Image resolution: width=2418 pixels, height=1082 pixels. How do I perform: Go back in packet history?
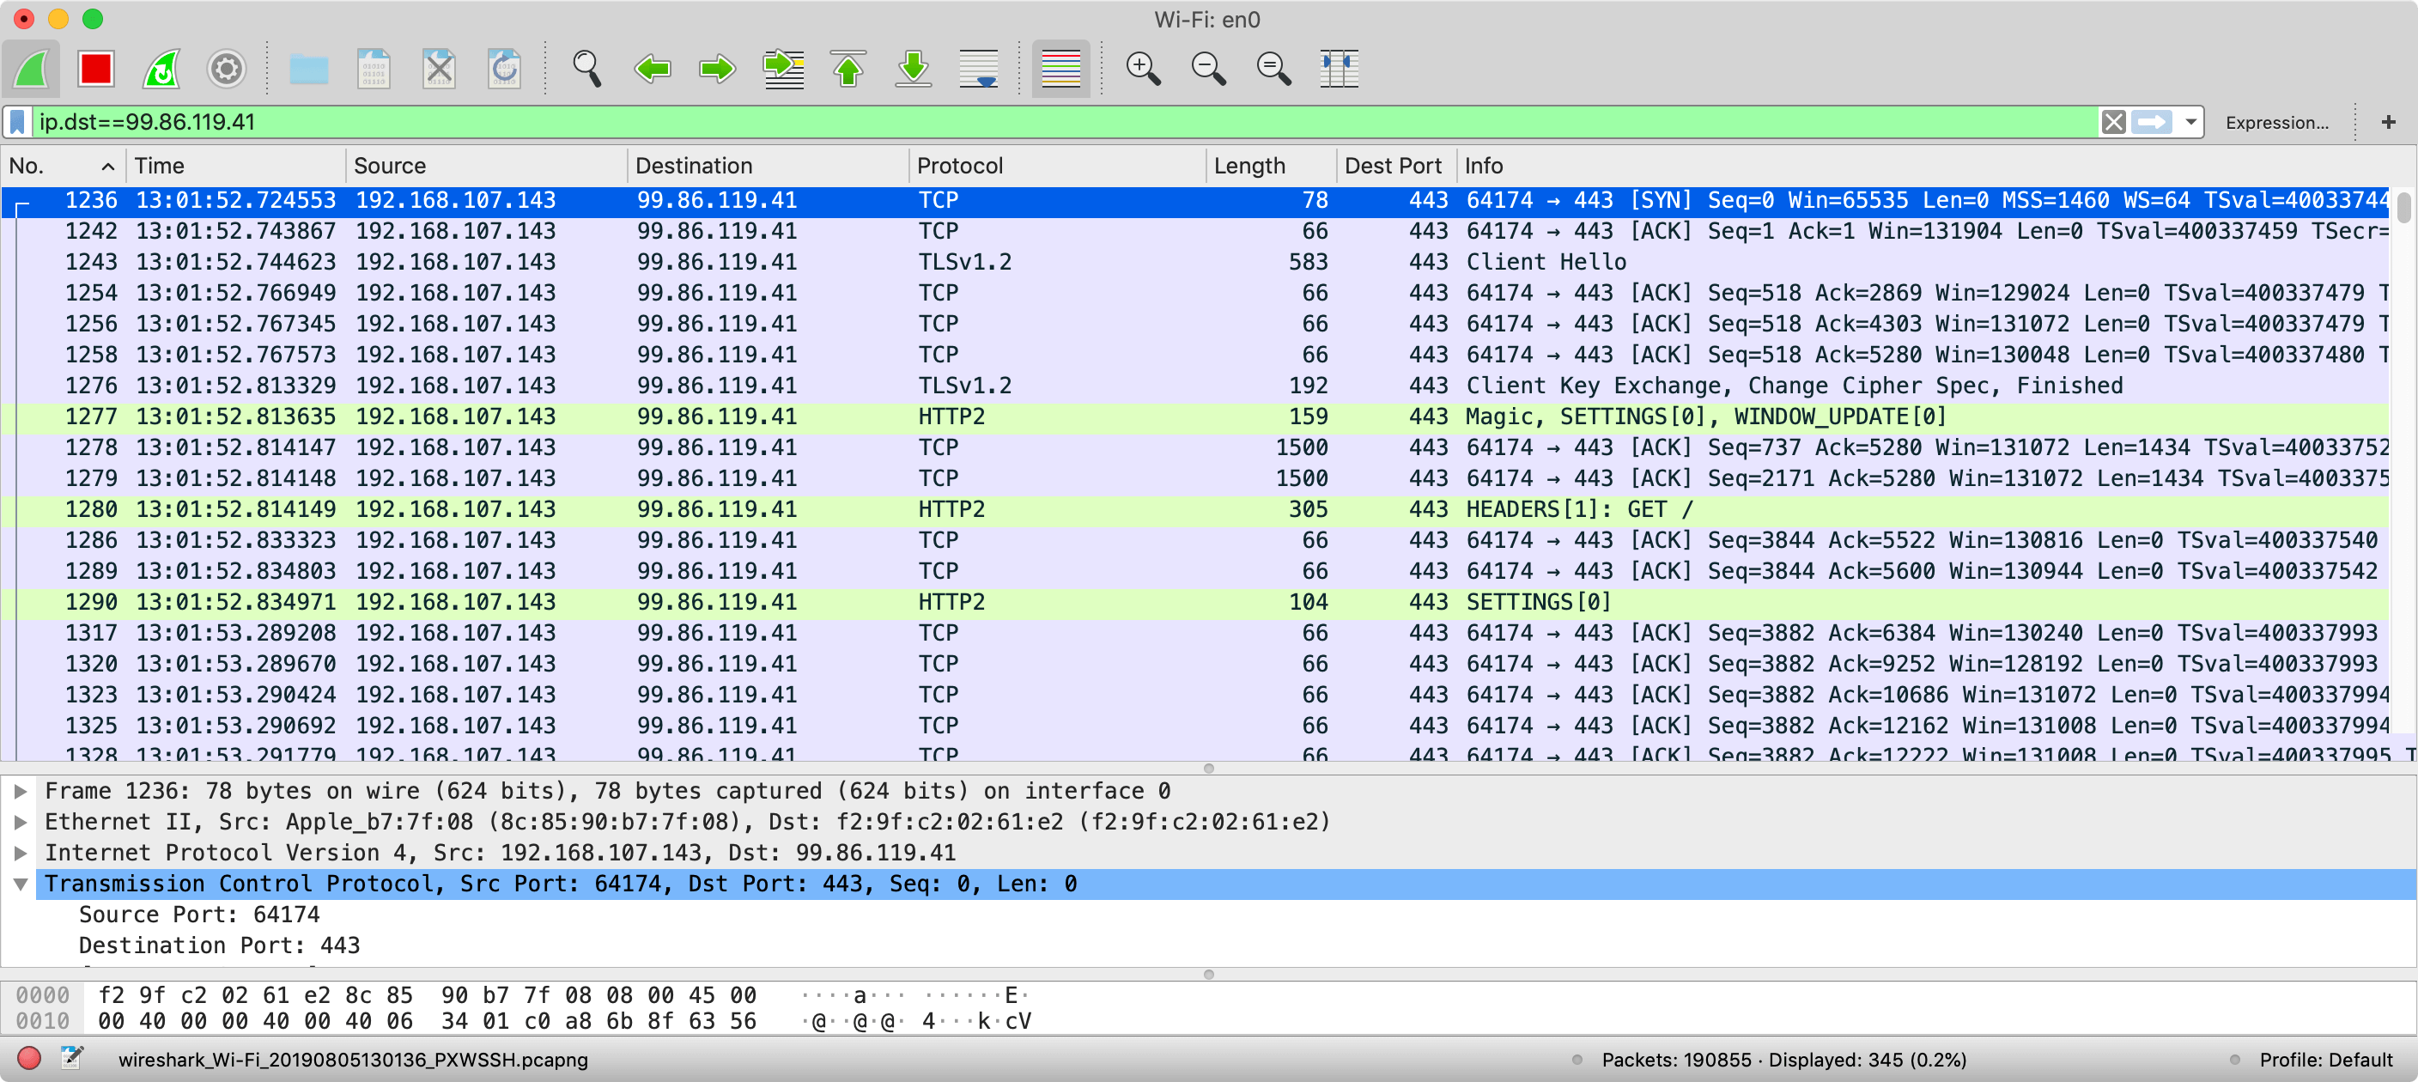653,69
